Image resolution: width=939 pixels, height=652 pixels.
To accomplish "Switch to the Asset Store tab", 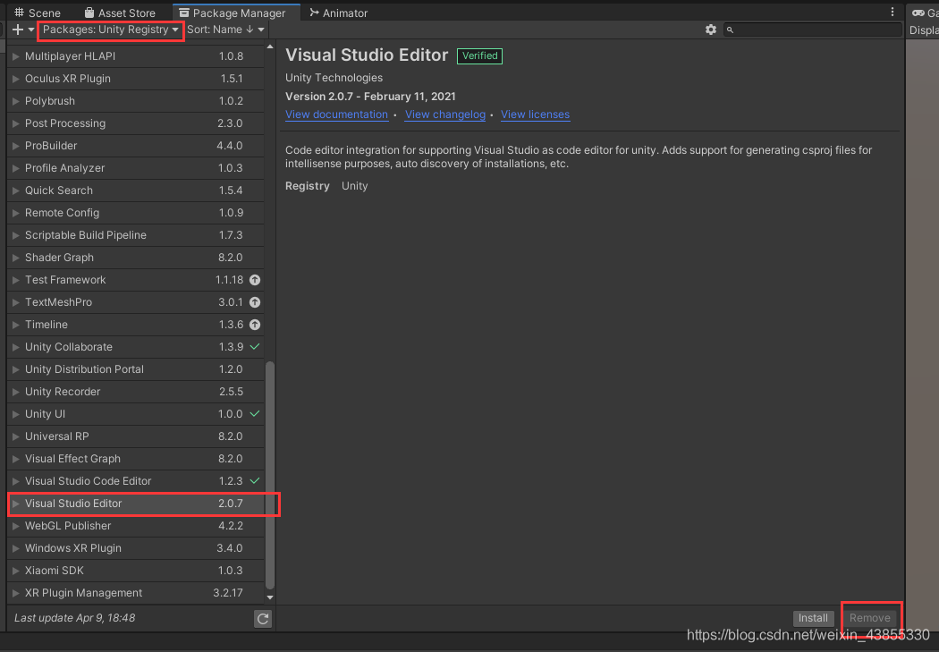I will [120, 13].
